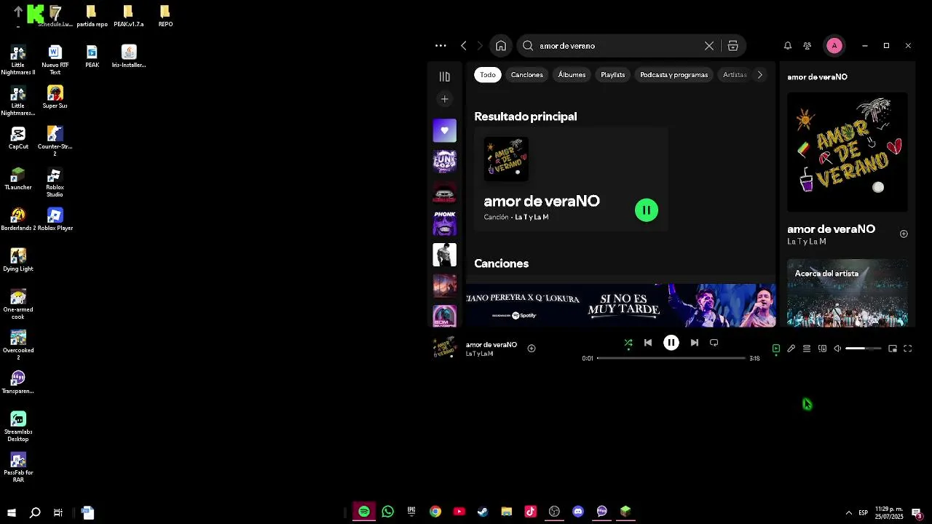Toggle repeat mode
The width and height of the screenshot is (932, 524).
(x=714, y=343)
